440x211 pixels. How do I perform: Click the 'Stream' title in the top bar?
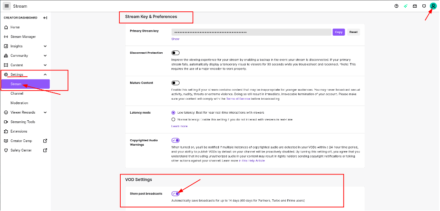20,6
